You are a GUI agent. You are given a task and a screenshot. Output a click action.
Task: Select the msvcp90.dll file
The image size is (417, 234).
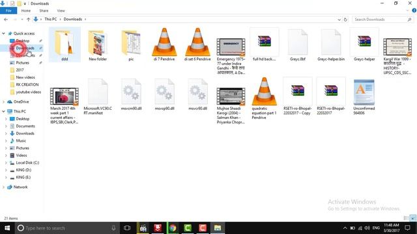tap(164, 94)
